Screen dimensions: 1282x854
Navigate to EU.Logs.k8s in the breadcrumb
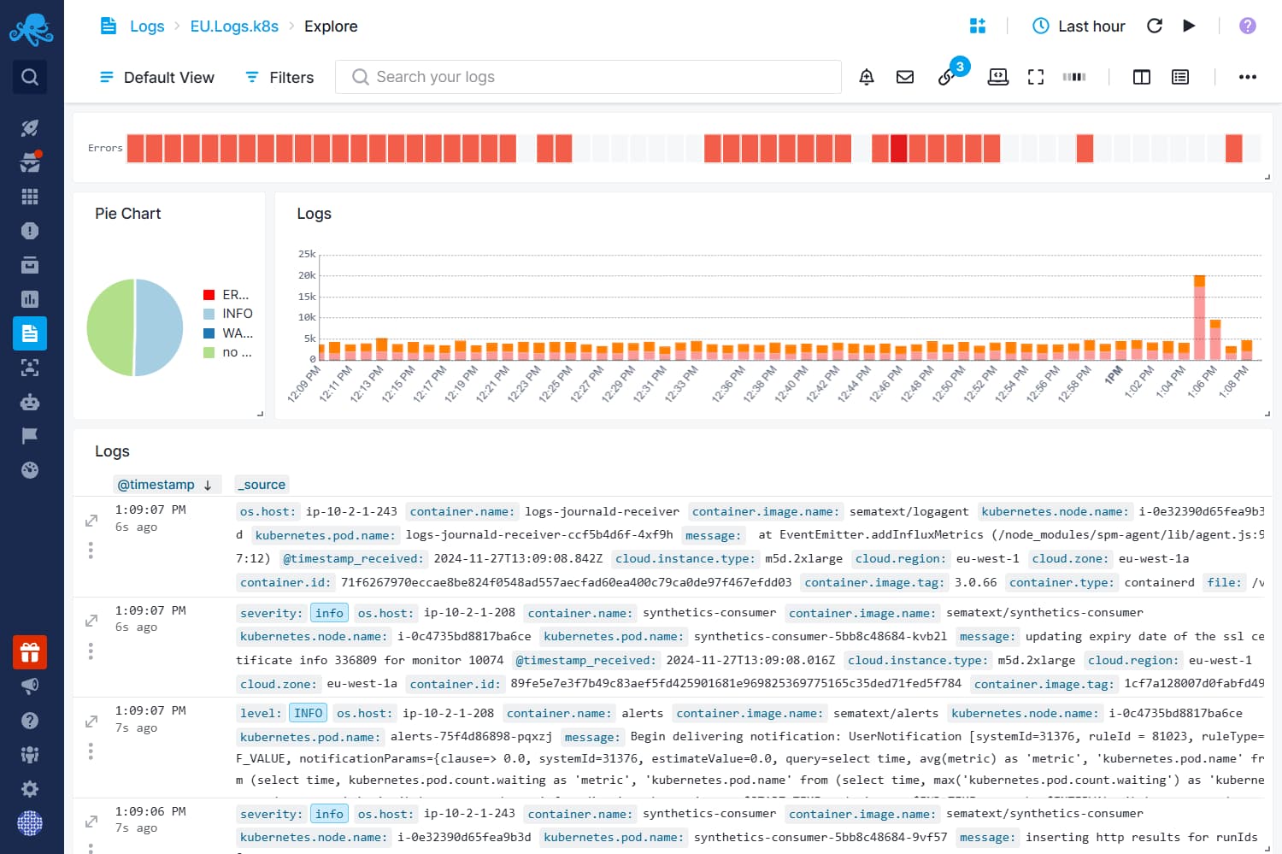point(234,26)
